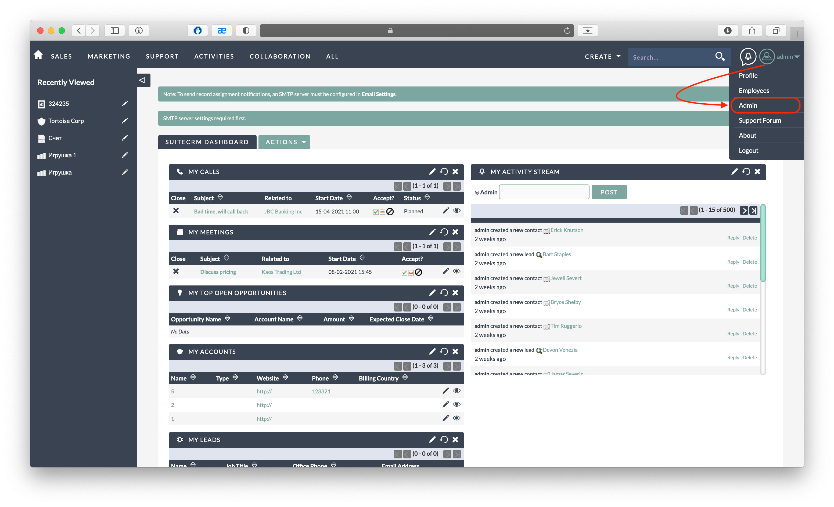Image resolution: width=834 pixels, height=507 pixels.
Task: Toggle Safari sidebar button
Action: click(x=115, y=30)
